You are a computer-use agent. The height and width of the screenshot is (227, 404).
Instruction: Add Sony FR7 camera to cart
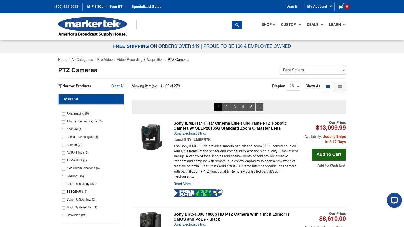[x=329, y=155]
